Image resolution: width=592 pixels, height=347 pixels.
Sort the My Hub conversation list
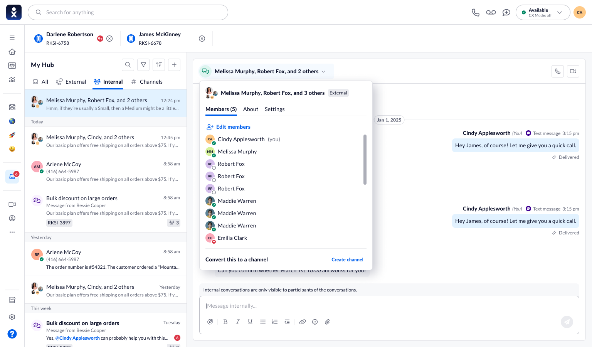coord(159,65)
